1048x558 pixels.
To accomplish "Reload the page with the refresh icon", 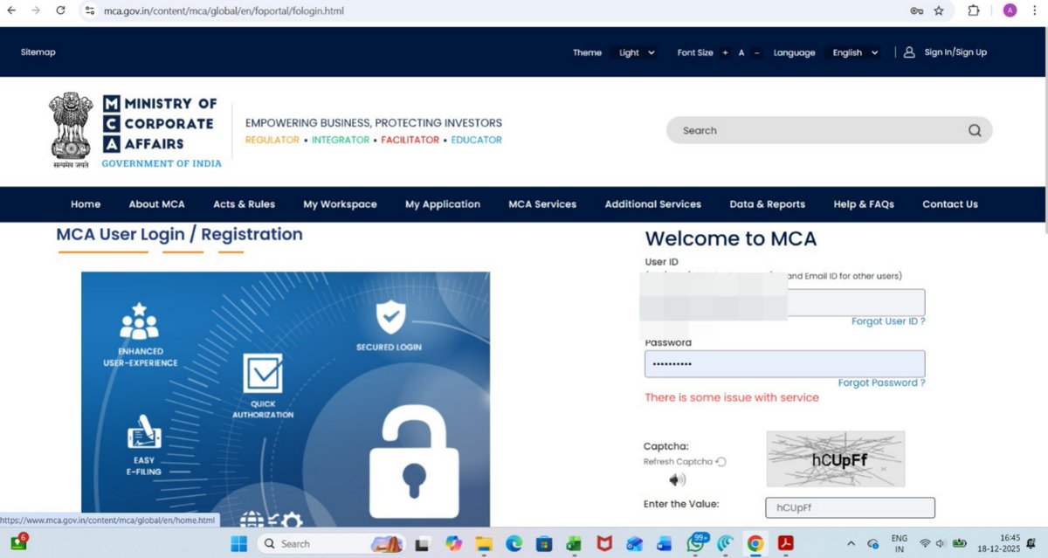I will point(60,10).
